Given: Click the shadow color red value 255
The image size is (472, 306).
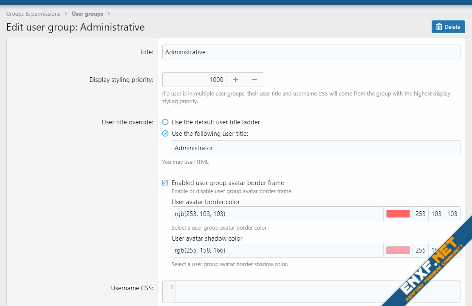Looking at the screenshot, I should pos(420,250).
